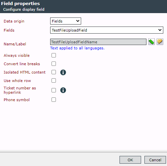Screen dimensions: 167x166
Task: Expand the Fields dropdown showing TestFileUploadField
Action: tap(107, 30)
